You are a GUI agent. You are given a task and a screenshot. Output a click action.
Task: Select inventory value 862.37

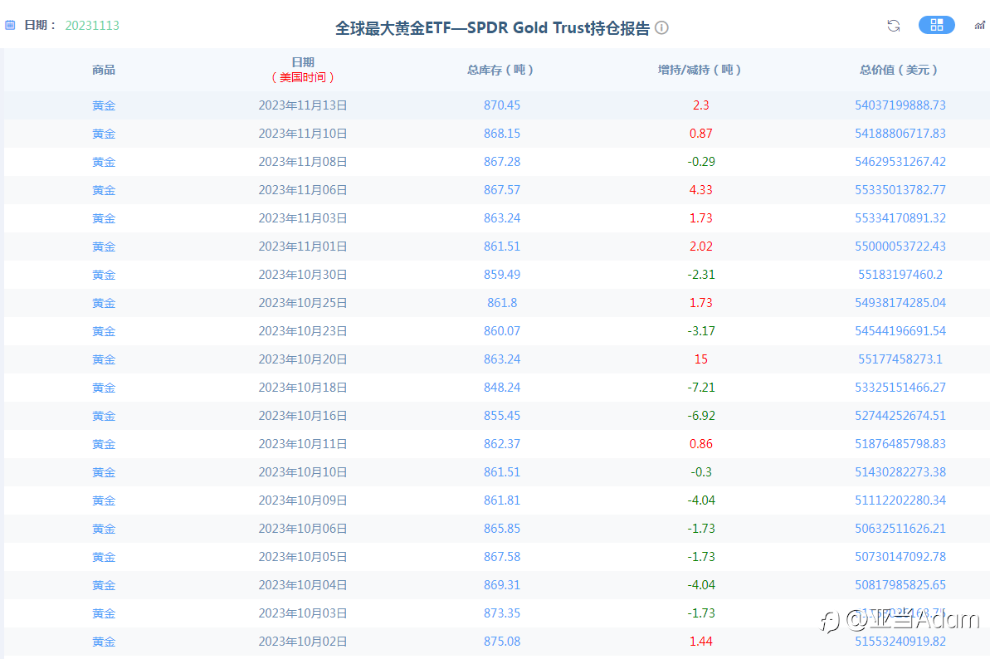pos(502,444)
